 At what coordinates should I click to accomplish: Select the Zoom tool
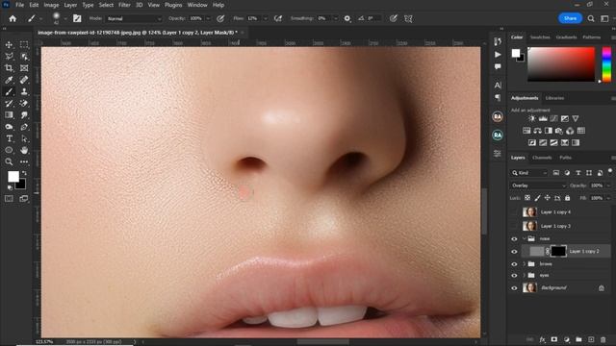(x=9, y=161)
